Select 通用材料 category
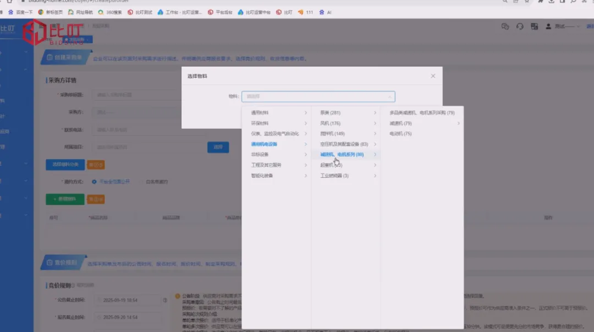Image resolution: width=594 pixels, height=332 pixels. point(260,113)
